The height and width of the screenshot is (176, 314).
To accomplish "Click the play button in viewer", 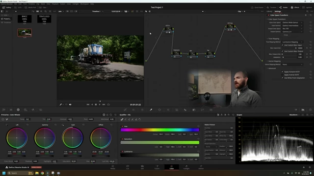I will pyautogui.click(x=100, y=105).
